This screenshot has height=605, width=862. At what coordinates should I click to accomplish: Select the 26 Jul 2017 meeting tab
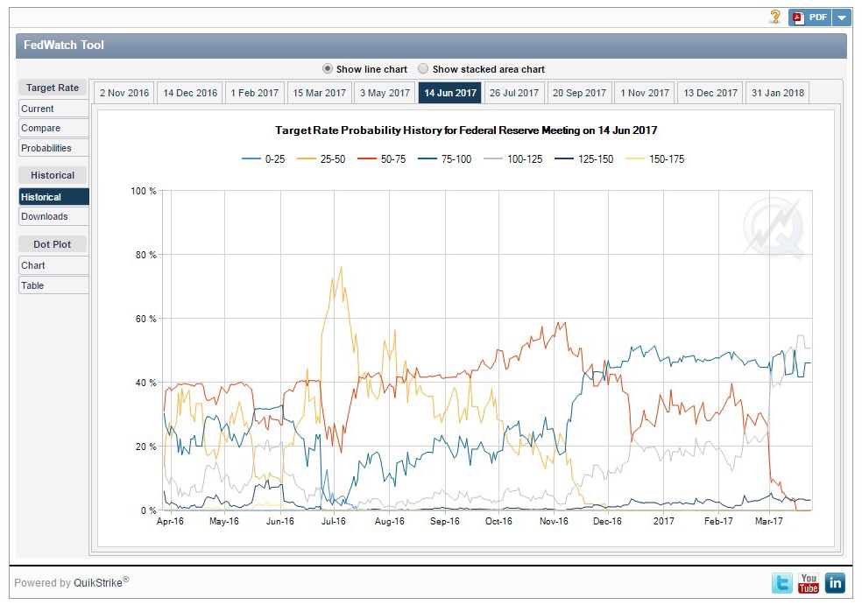514,93
